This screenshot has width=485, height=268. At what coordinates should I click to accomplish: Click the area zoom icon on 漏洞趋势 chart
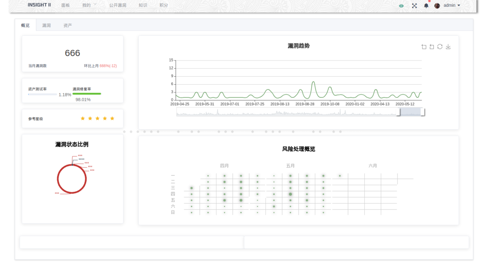(x=424, y=47)
